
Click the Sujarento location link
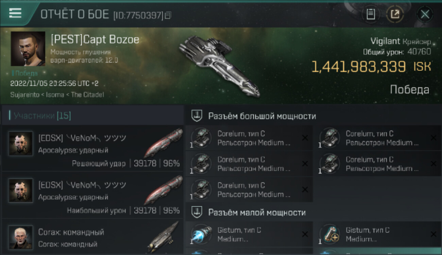click(25, 95)
